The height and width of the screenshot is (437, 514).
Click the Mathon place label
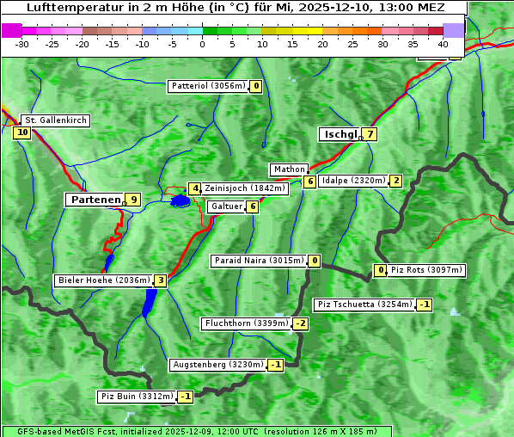coord(289,169)
